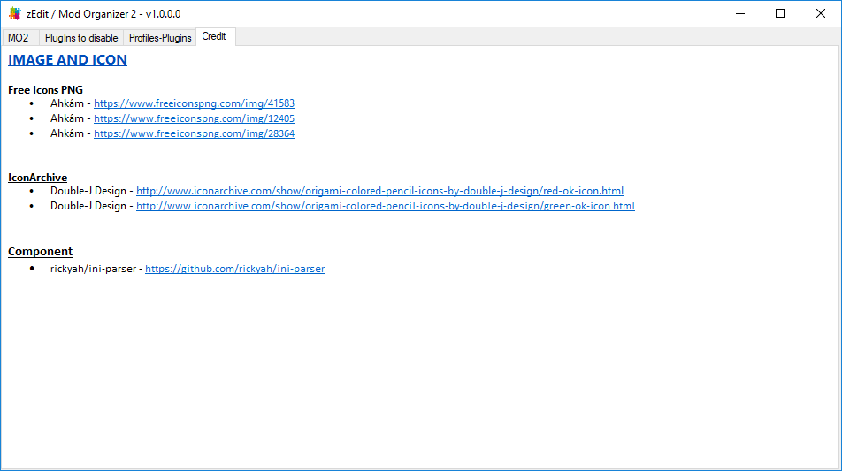The width and height of the screenshot is (842, 471).
Task: Click the Free Icons PNG heading
Action: [x=46, y=89]
